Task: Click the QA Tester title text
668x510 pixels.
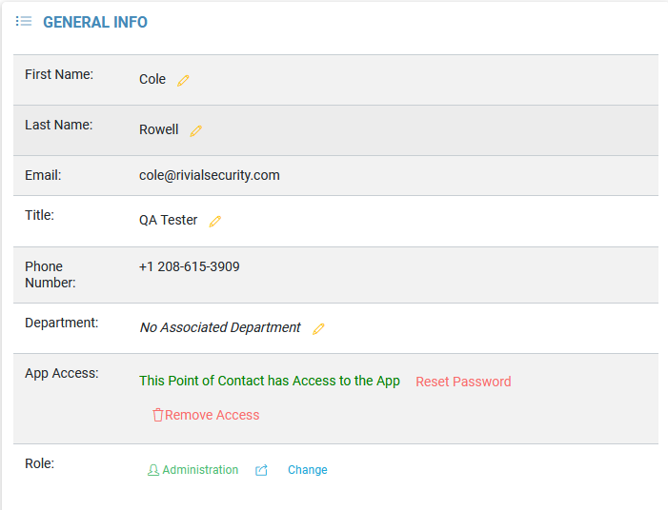Action: click(x=169, y=220)
